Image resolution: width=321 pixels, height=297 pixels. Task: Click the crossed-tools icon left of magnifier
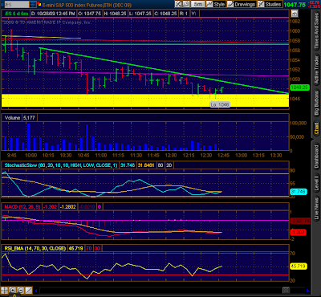click(178, 4)
